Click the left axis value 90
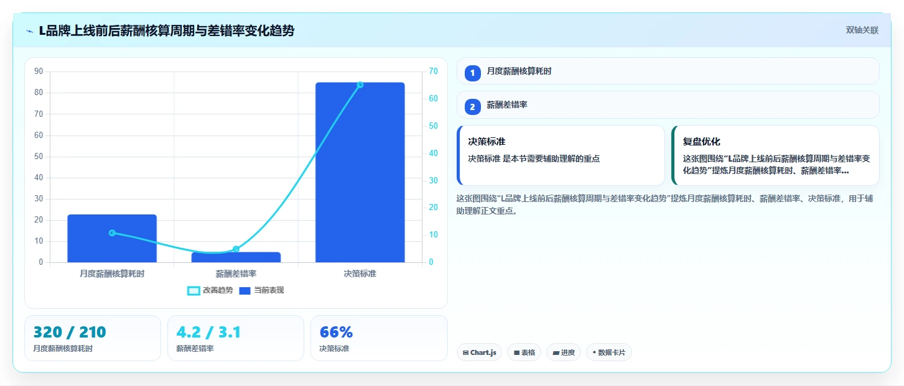Viewport: 904px width, 386px height. tap(39, 71)
